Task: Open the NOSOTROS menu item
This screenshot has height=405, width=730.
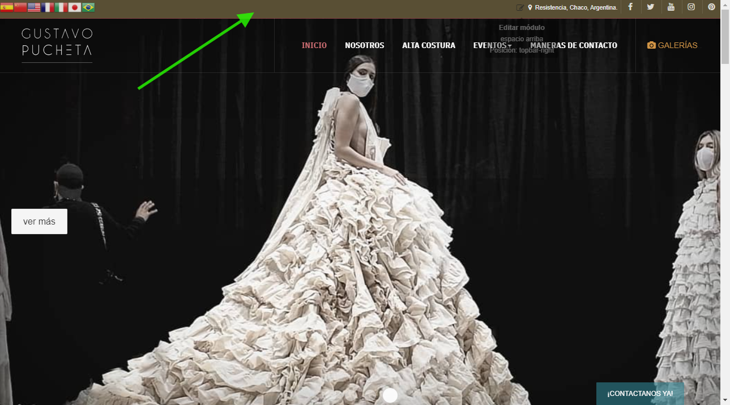Action: [x=365, y=45]
